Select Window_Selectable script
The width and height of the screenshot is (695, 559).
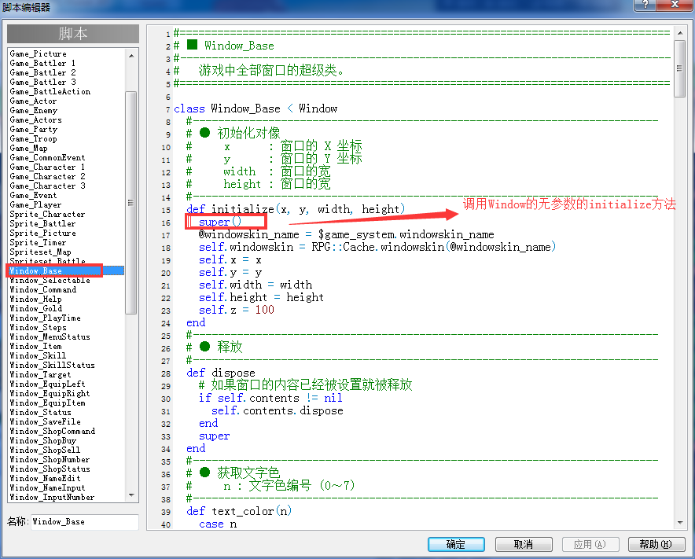[50, 280]
